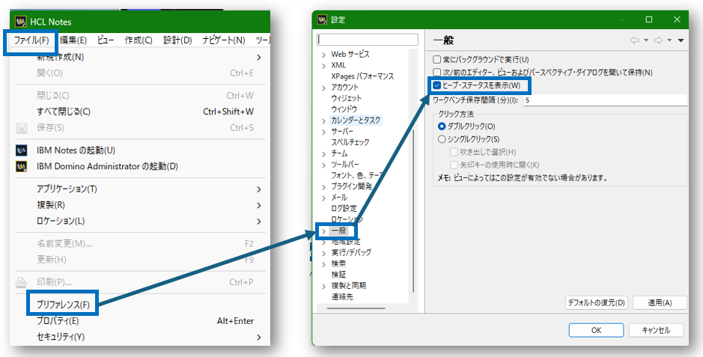703x357 pixels.
Task: Select ツールバー tree item
Action: [x=345, y=165]
